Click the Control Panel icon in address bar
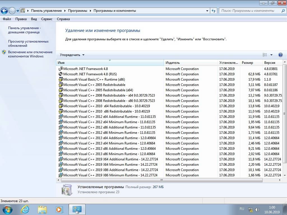This screenshot has height=215, width=287. coord(23,11)
